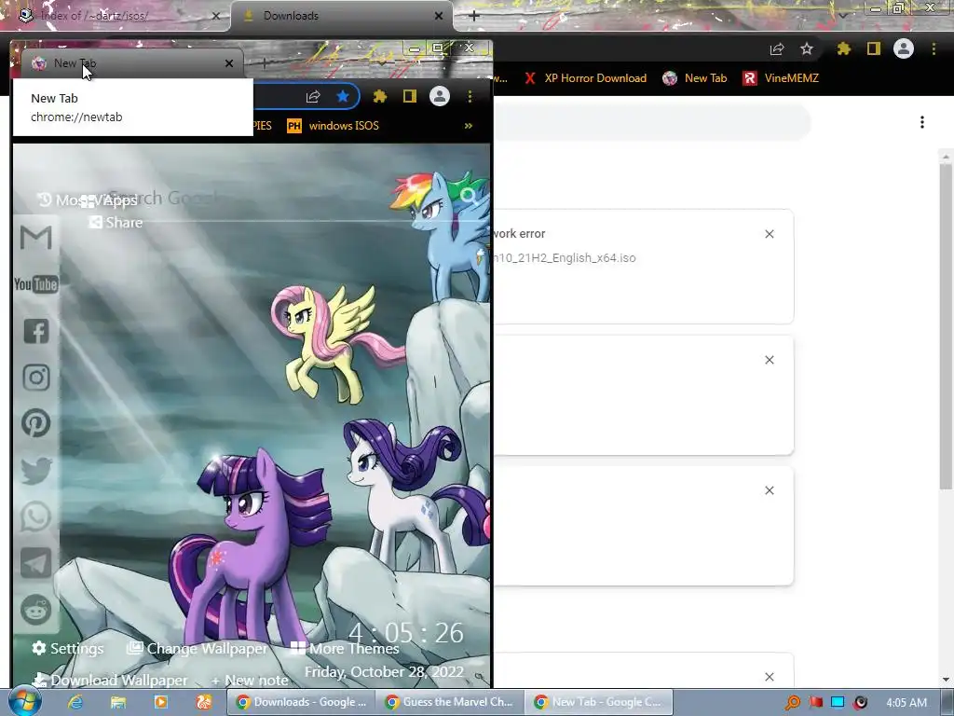Switch to Downloads - Google taskbar window
Image resolution: width=954 pixels, height=716 pixels.
point(301,702)
